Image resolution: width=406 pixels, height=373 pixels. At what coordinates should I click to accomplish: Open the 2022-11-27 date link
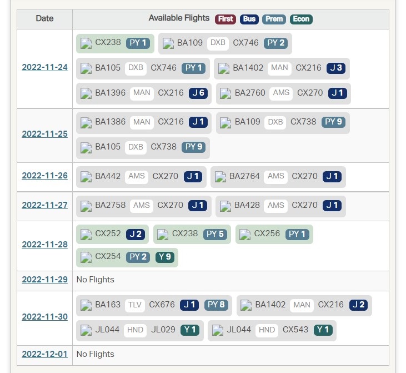pos(45,205)
